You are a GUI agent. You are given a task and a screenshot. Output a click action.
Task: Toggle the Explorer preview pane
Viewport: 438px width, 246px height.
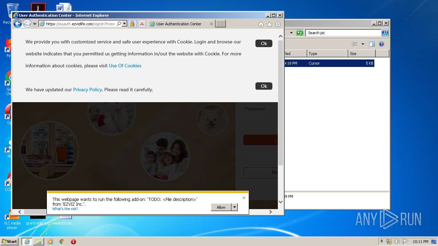coord(372,44)
